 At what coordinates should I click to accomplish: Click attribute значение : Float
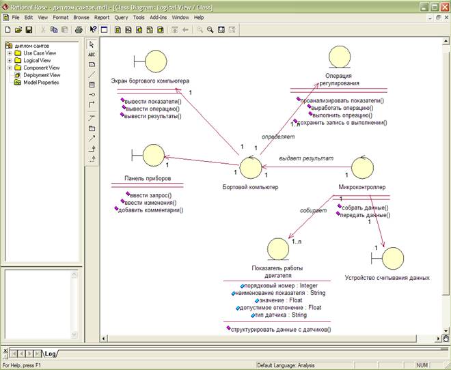[x=281, y=300]
